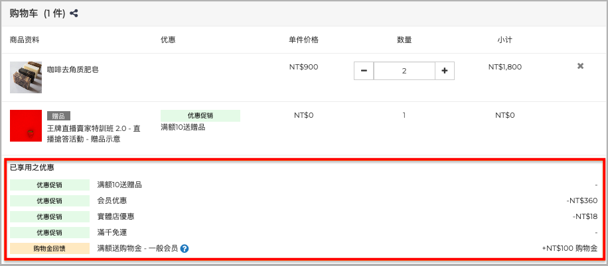Click the 数量 column header

pos(404,40)
